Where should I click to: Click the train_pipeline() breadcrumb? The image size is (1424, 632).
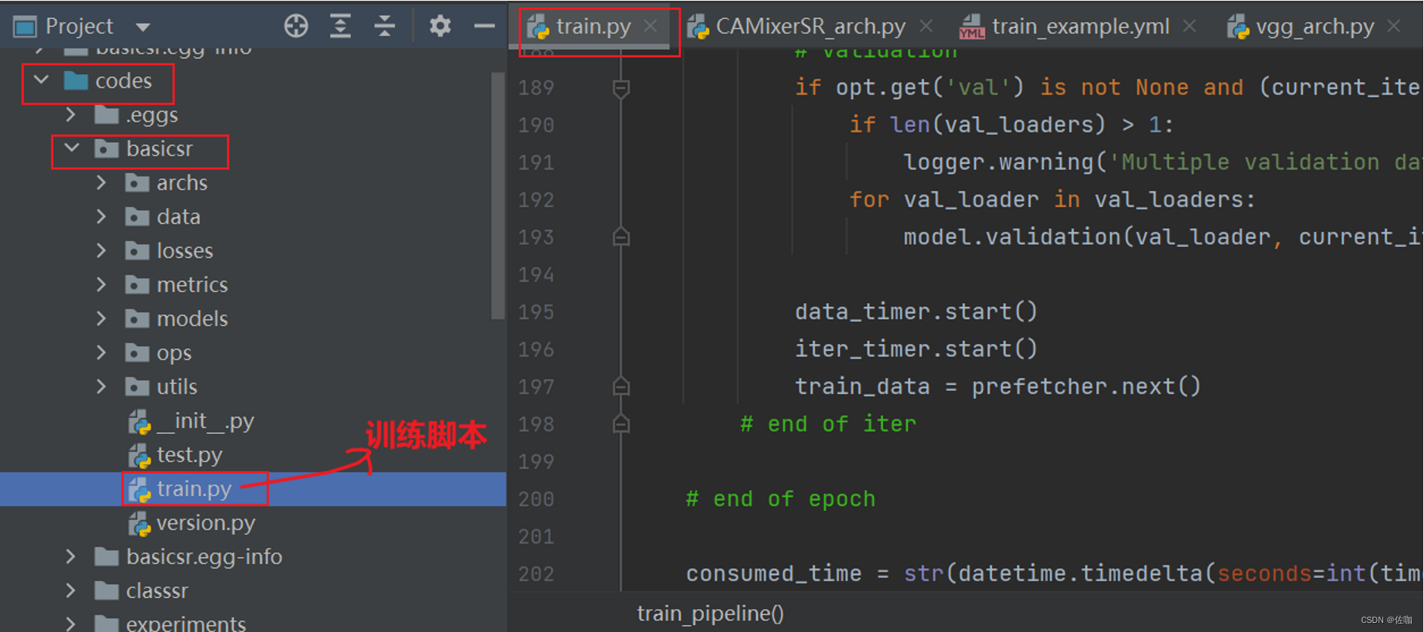tap(710, 613)
